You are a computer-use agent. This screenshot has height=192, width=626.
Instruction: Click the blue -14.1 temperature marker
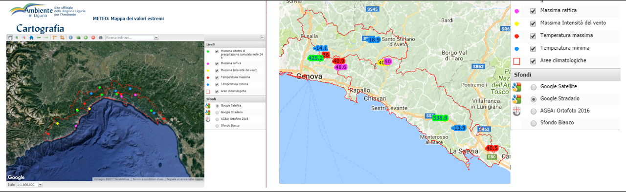point(320,48)
